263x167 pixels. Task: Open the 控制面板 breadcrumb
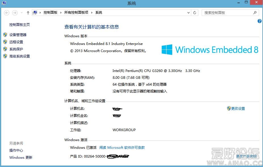pos(50,13)
